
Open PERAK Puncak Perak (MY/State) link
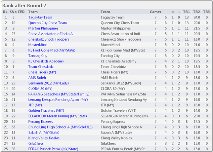pyautogui.click(x=53, y=149)
